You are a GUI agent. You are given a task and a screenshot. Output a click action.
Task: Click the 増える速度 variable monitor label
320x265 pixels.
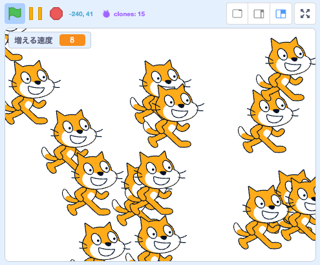pyautogui.click(x=34, y=40)
